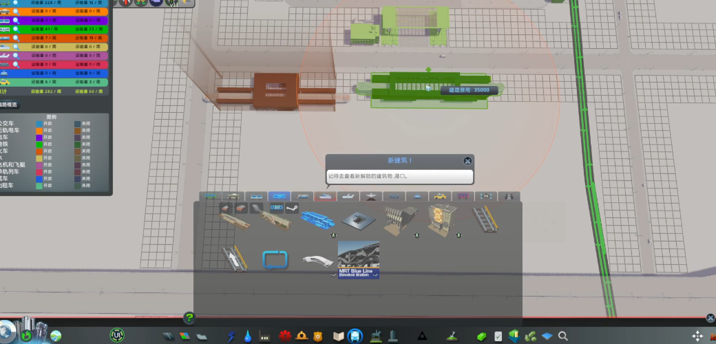Open the cable car tab

[x=417, y=196]
